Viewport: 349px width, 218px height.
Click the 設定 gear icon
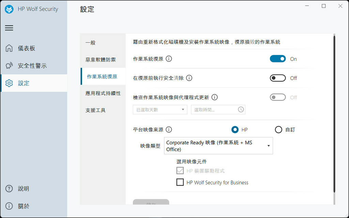click(x=9, y=83)
